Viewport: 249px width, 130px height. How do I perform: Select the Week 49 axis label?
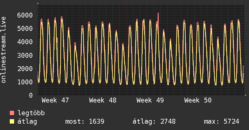pos(150,100)
